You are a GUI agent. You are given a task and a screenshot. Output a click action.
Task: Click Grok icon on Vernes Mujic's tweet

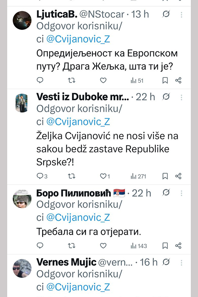coord(167,262)
